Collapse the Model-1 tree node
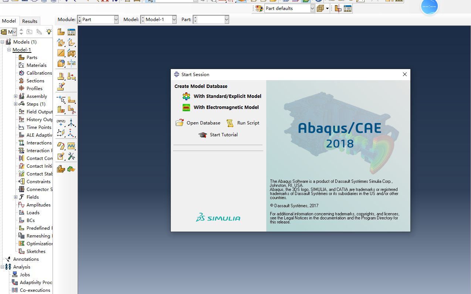Viewport: 471px width, 294px height. coord(9,49)
